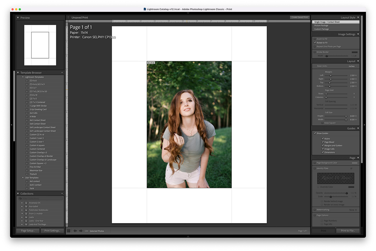This screenshot has width=376, height=251.
Task: Enable Zoom to Fill
Action: [315, 39]
